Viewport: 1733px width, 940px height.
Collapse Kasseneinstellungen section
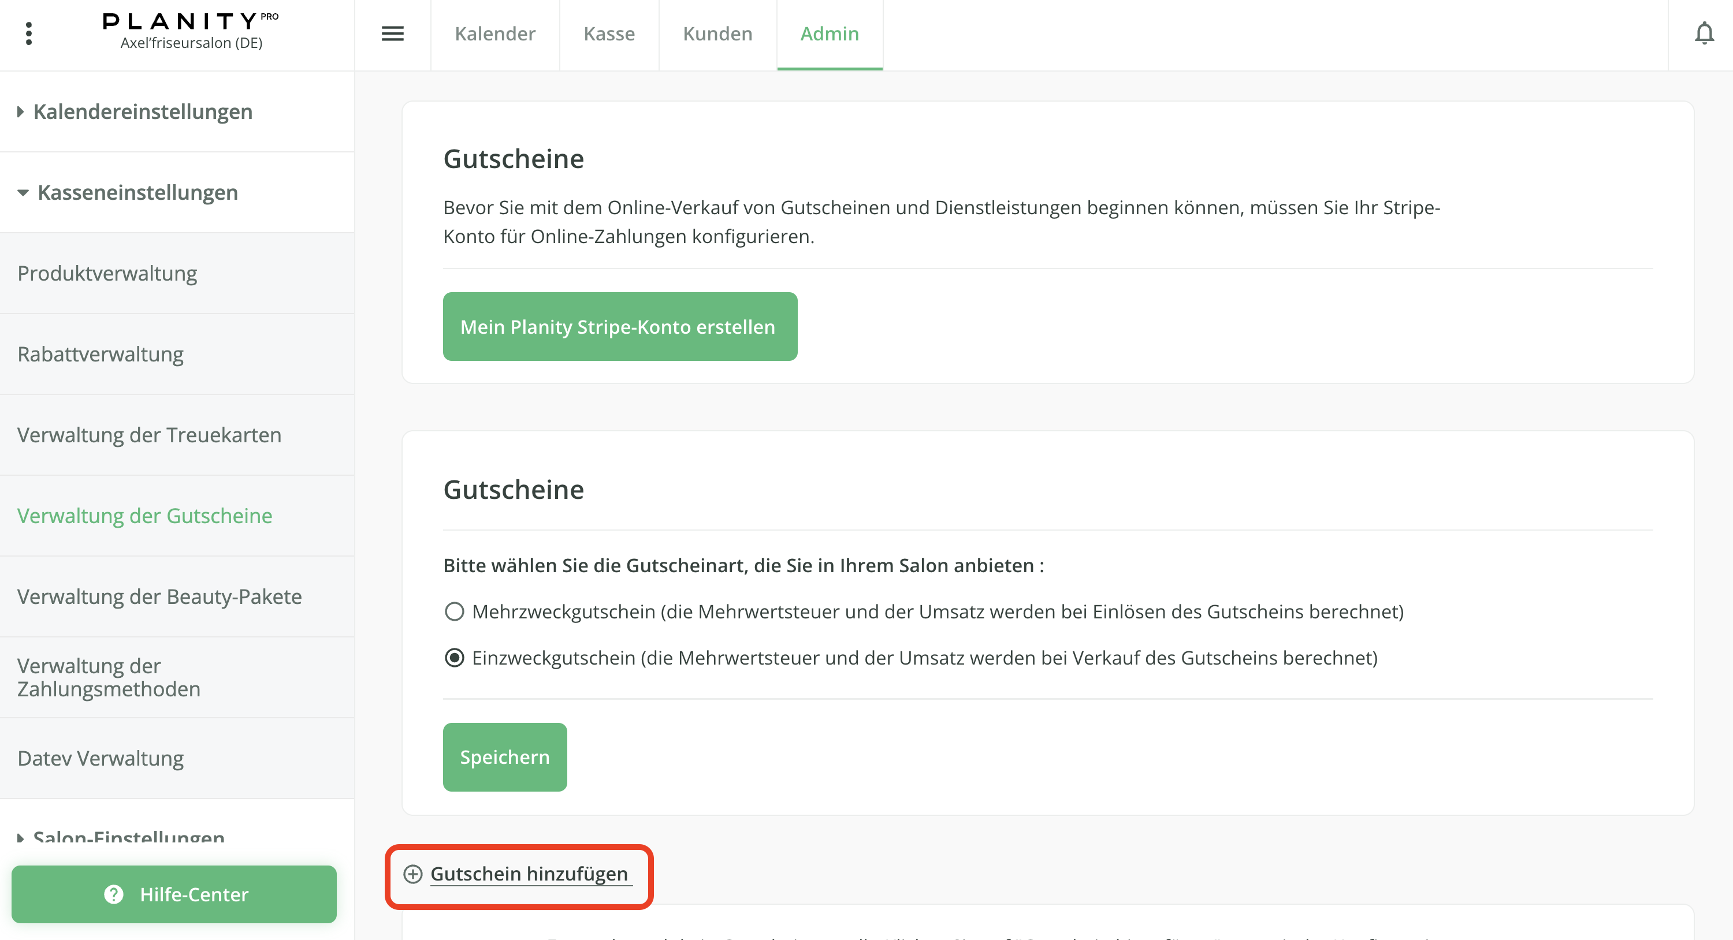[x=137, y=192]
